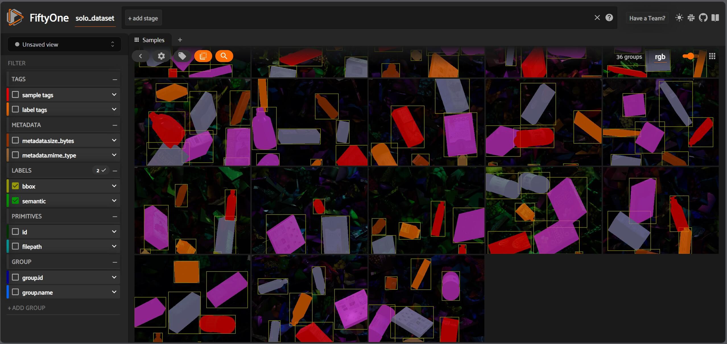Viewport: 727px width, 344px height.
Task: Click the 36 groups count
Action: [629, 57]
